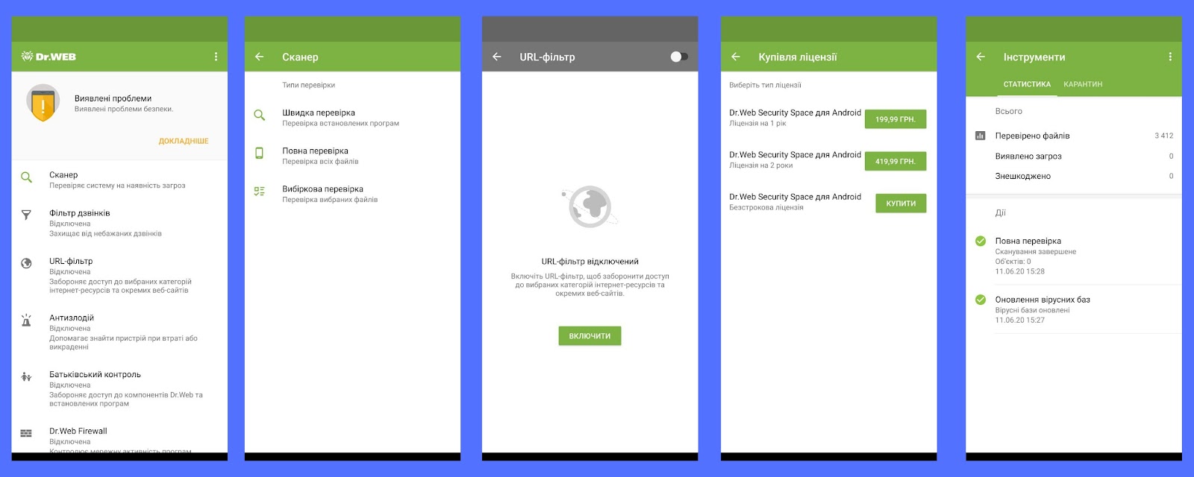Open Антизлодій entry
The height and width of the screenshot is (477, 1194).
(119, 332)
